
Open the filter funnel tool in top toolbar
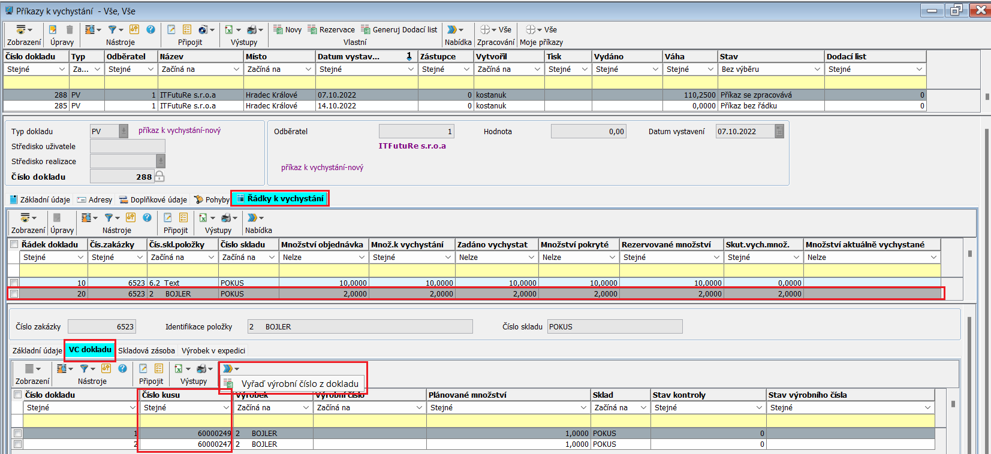(x=112, y=29)
